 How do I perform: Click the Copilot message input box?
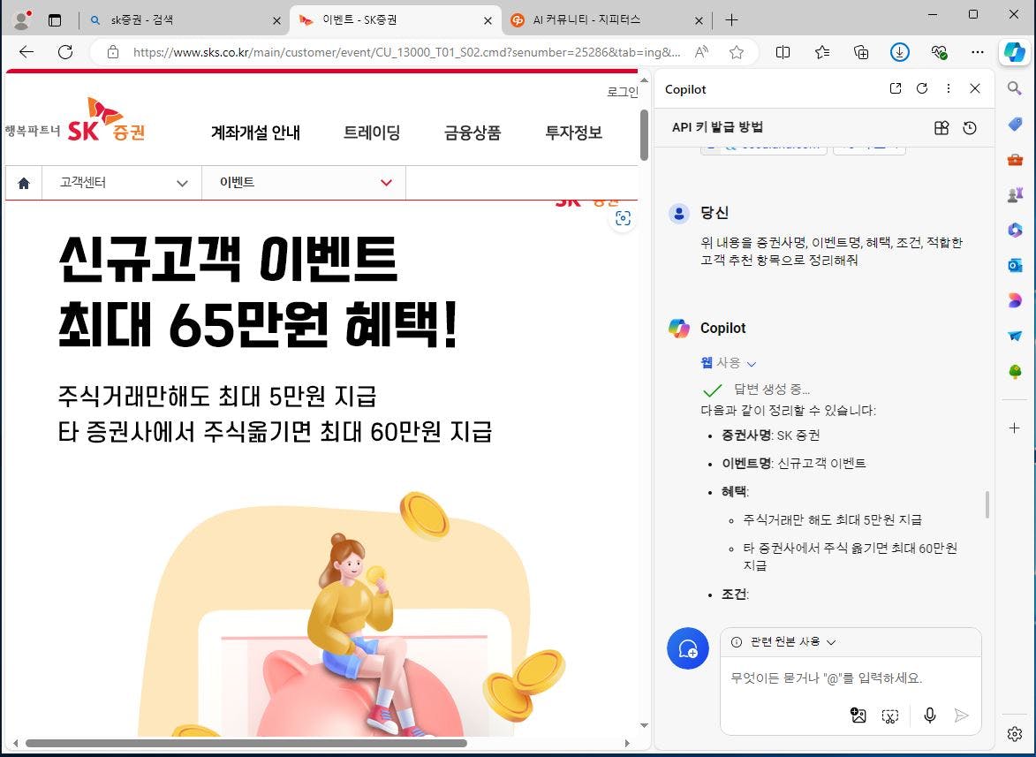coord(850,678)
